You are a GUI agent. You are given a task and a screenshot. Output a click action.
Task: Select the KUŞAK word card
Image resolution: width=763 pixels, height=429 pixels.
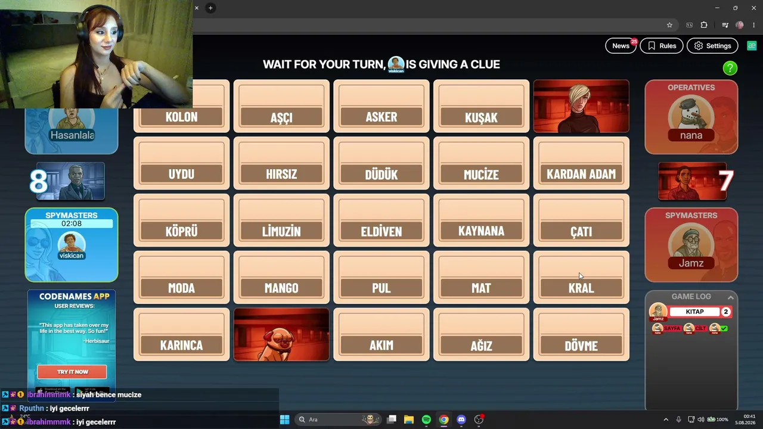click(x=481, y=106)
